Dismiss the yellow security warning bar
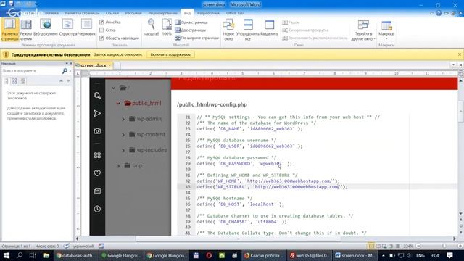 [x=459, y=54]
